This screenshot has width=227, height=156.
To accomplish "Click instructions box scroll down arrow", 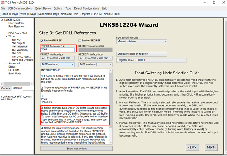I will (111, 143).
